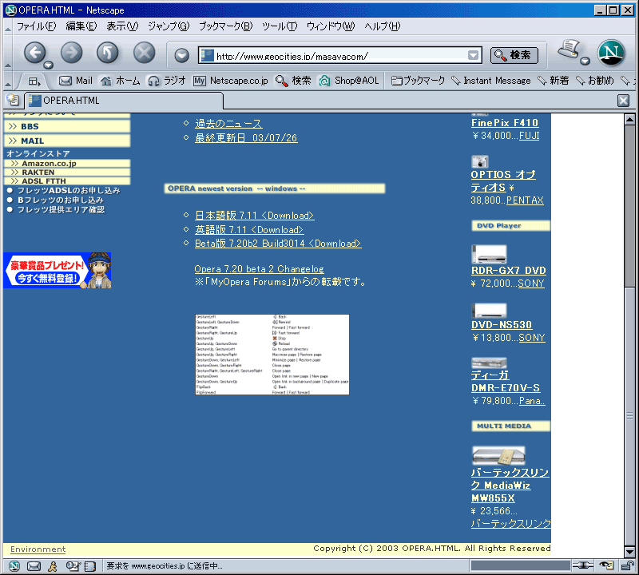The image size is (639, 575).
Task: Open Mail from the personal toolbar
Action: click(76, 81)
